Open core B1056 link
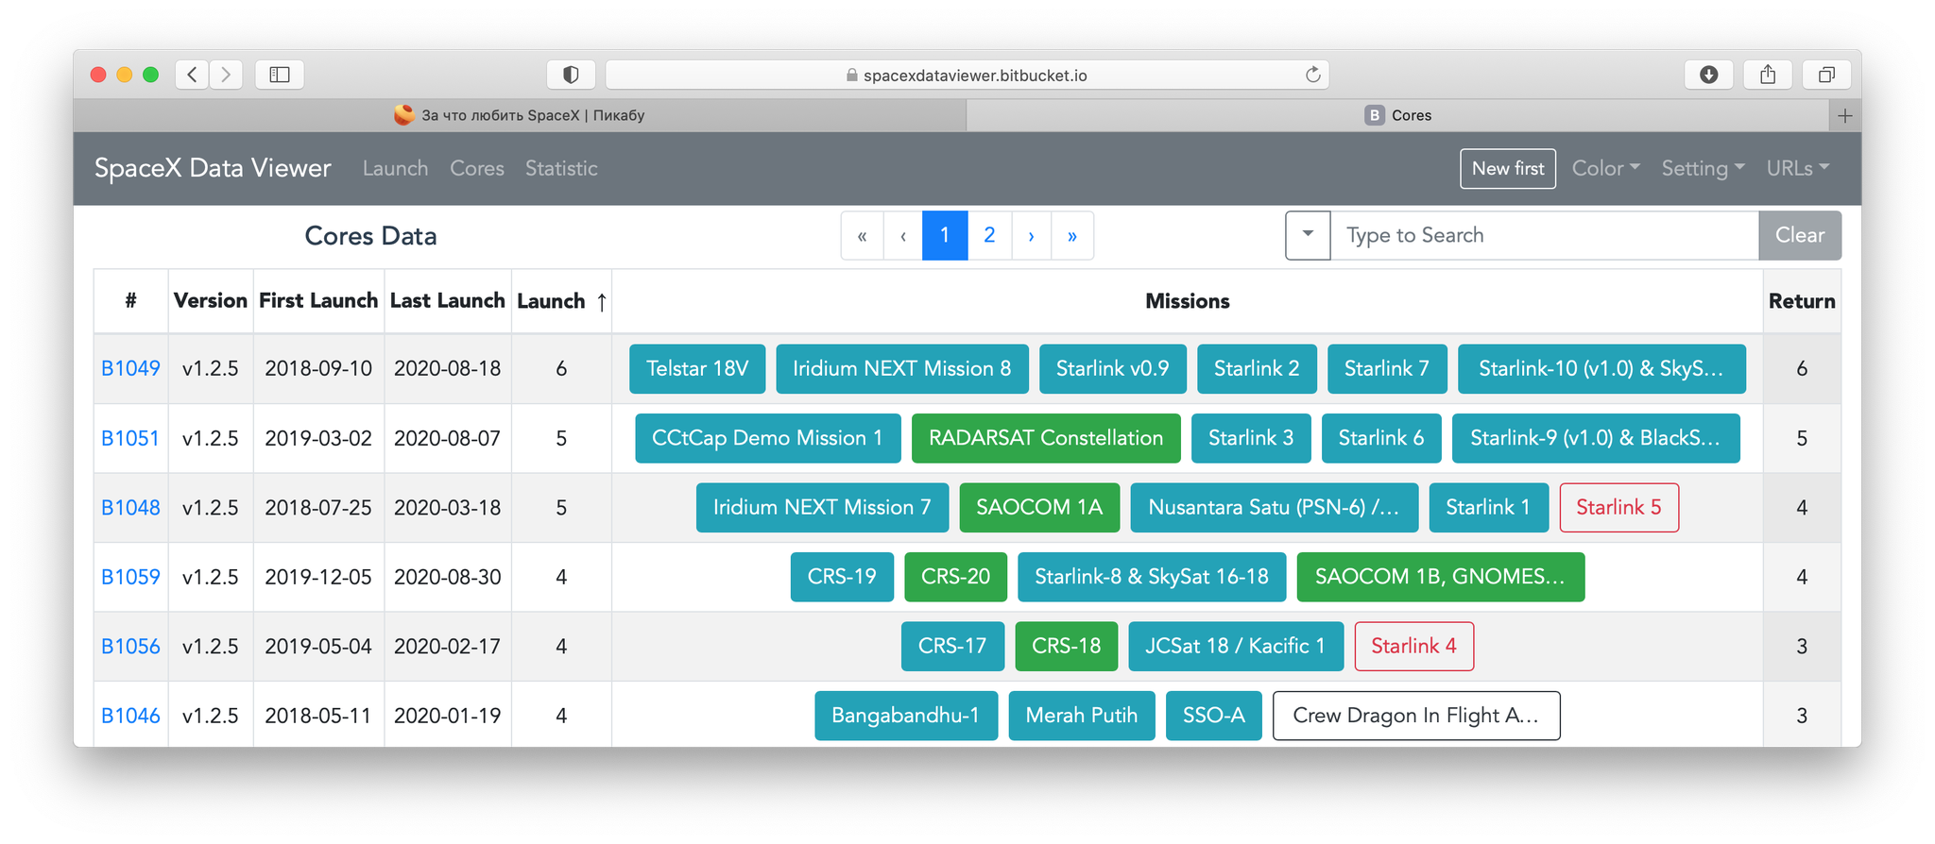Image resolution: width=1935 pixels, height=844 pixels. 130,646
